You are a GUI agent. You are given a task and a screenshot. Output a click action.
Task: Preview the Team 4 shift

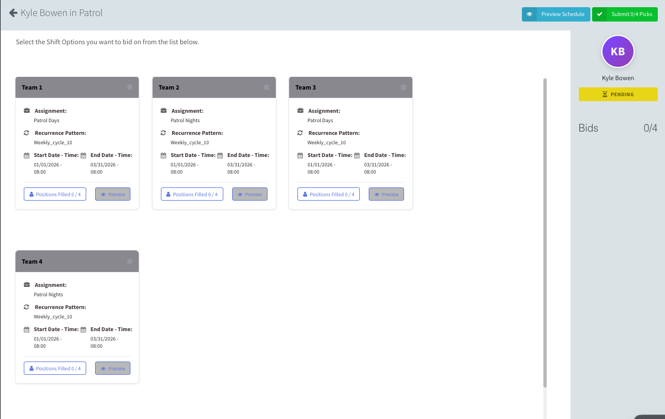point(113,368)
